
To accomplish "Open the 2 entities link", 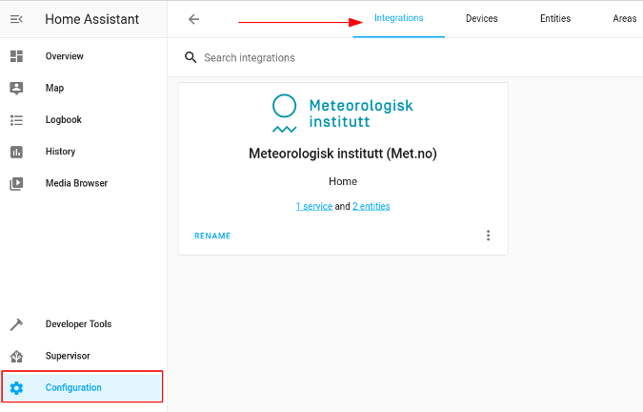I will pos(372,206).
